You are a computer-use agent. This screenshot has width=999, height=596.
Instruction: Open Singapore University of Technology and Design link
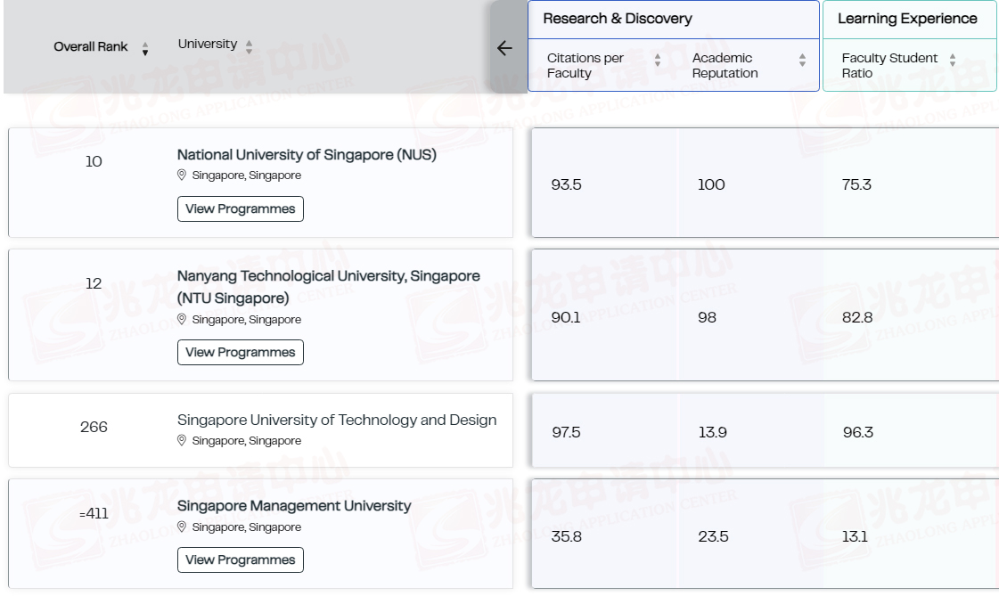[x=336, y=420]
